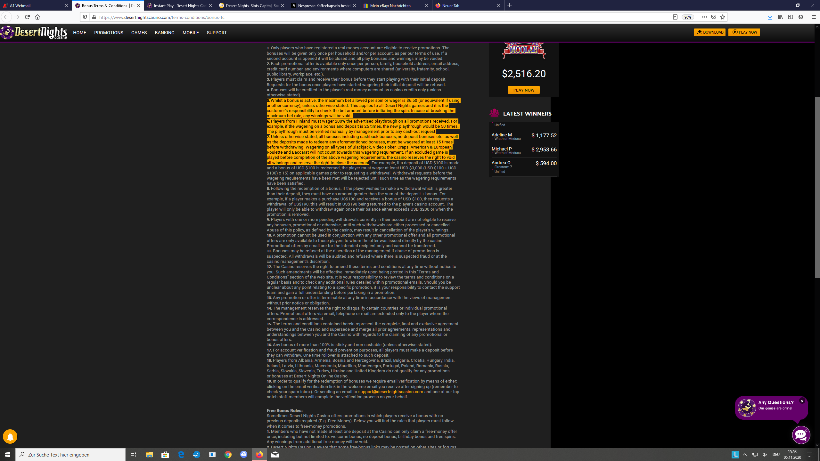The height and width of the screenshot is (461, 820).
Task: Click the support@desertnightscasino.com email link
Action: pyautogui.click(x=390, y=392)
